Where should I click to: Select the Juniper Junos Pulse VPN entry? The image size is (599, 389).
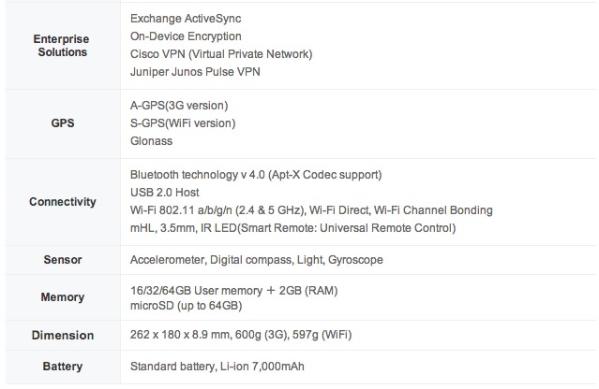coord(195,72)
